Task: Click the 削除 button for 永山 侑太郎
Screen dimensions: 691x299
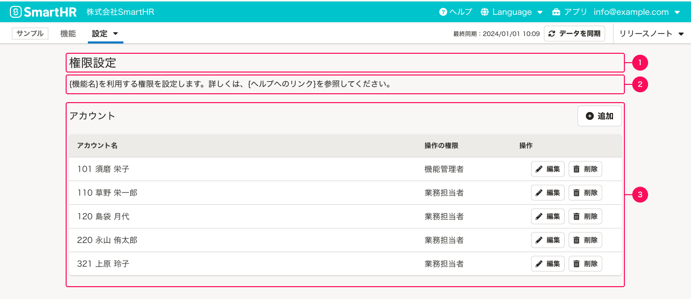Action: (x=585, y=240)
